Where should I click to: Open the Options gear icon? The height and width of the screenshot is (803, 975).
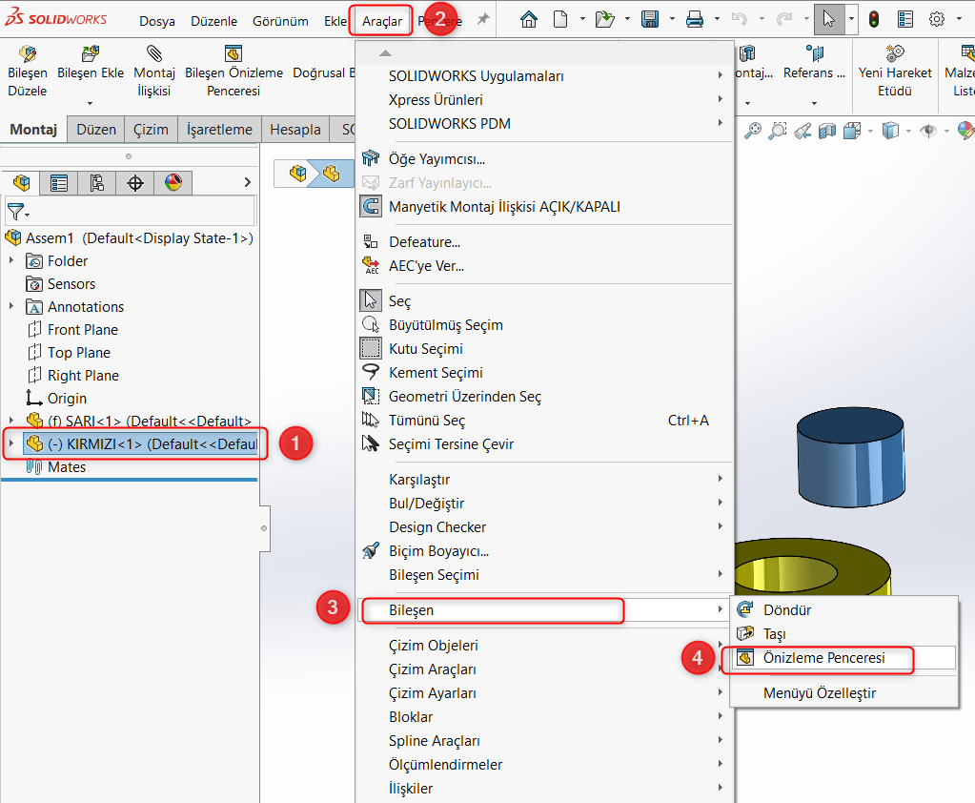(x=937, y=20)
